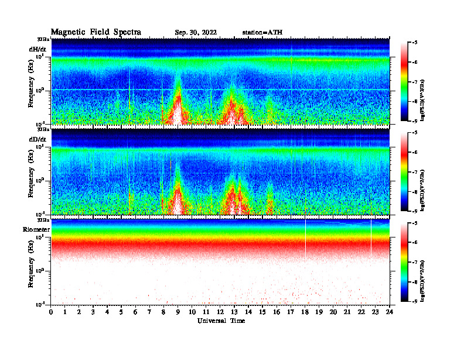The image size is (464, 358).
Task: Click the hour 7 tick label
Action: click(149, 312)
